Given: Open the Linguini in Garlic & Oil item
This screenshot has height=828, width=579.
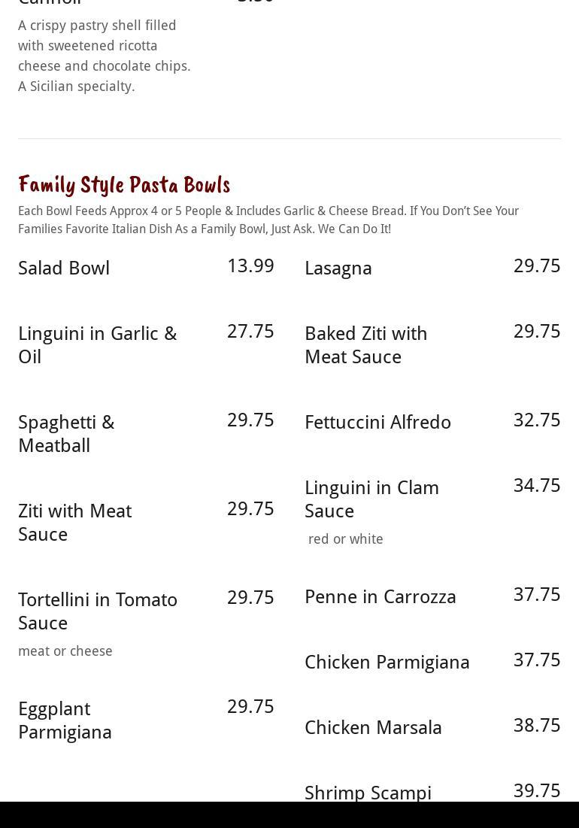Looking at the screenshot, I should [x=98, y=345].
